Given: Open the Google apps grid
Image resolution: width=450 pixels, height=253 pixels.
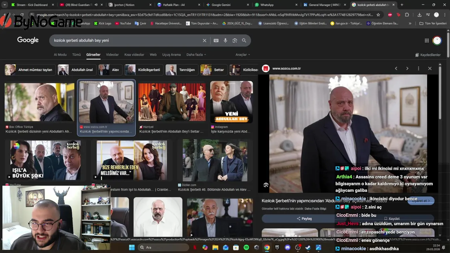Looking at the screenshot, I should [426, 40].
